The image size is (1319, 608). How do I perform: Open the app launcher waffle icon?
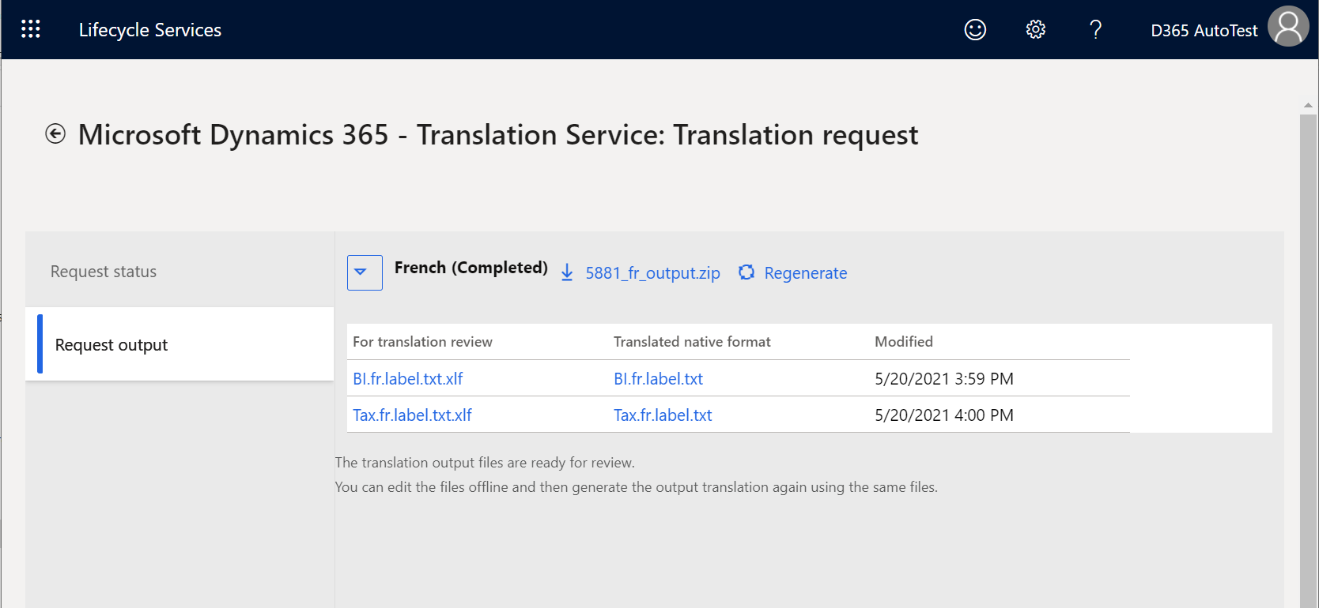(31, 29)
